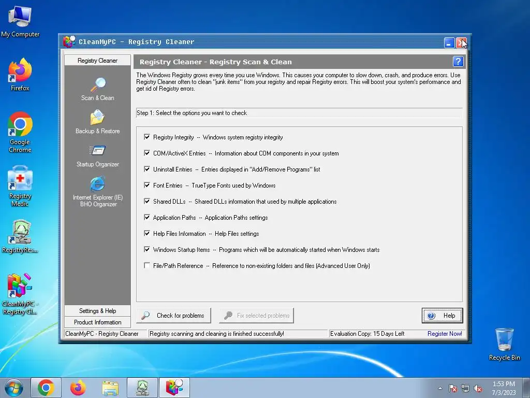Image resolution: width=530 pixels, height=398 pixels.
Task: Select the RegistryRes... desktop shortcut
Action: click(x=20, y=237)
